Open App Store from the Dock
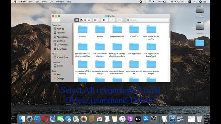Image resolution: width=221 pixels, height=124 pixels. tap(146, 119)
